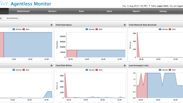This screenshot has width=183, height=103.
Task: Open the Reports tab
Action: (136, 11)
